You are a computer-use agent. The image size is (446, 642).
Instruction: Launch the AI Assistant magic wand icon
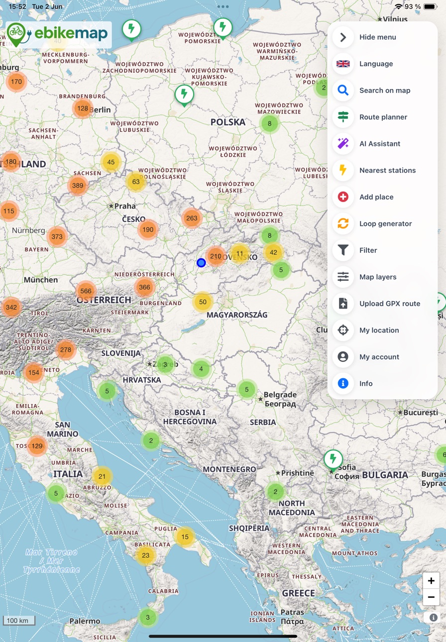tap(343, 144)
